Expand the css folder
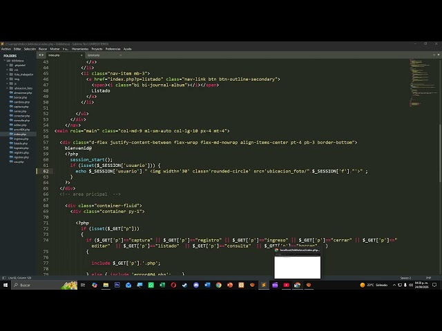442x331 pixels. [8, 70]
